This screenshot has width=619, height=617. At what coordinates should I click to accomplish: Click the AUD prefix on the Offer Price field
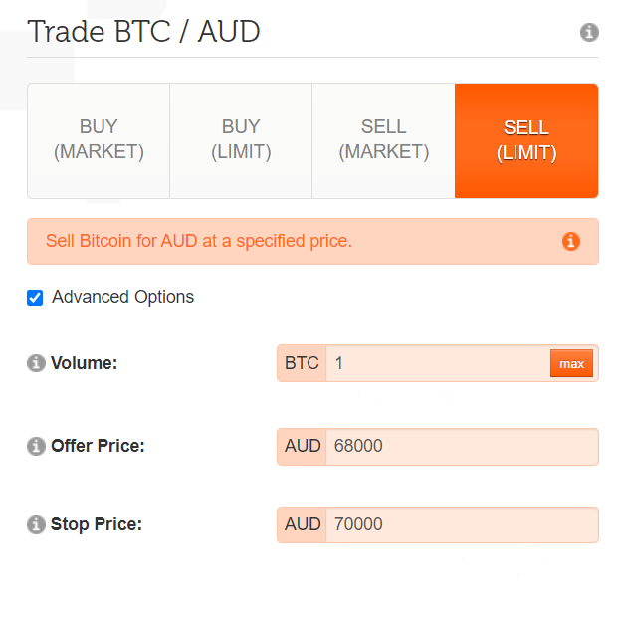[x=303, y=446]
